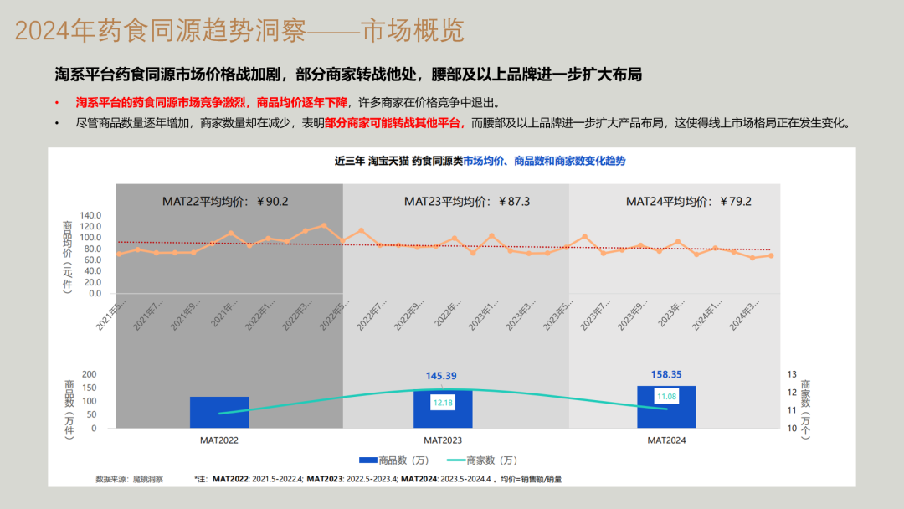Click the 158.35 data label

[666, 374]
